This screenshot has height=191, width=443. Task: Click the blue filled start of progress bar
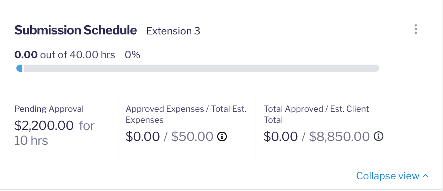[x=19, y=68]
